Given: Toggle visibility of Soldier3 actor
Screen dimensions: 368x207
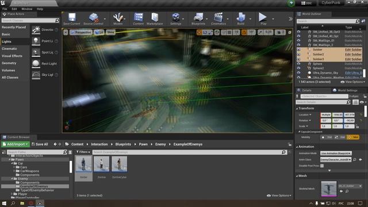Looking at the screenshot, I should click(299, 59).
